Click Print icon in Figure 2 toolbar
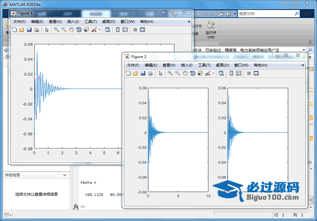 coord(150,73)
